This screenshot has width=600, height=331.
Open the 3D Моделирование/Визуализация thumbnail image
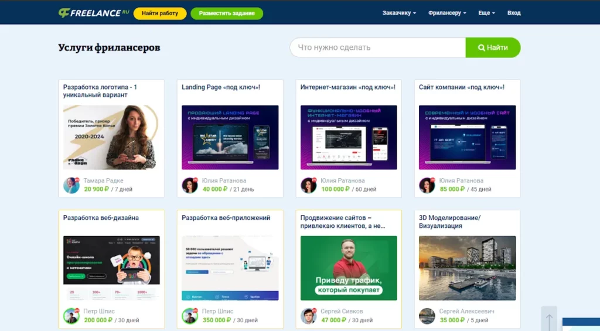467,268
